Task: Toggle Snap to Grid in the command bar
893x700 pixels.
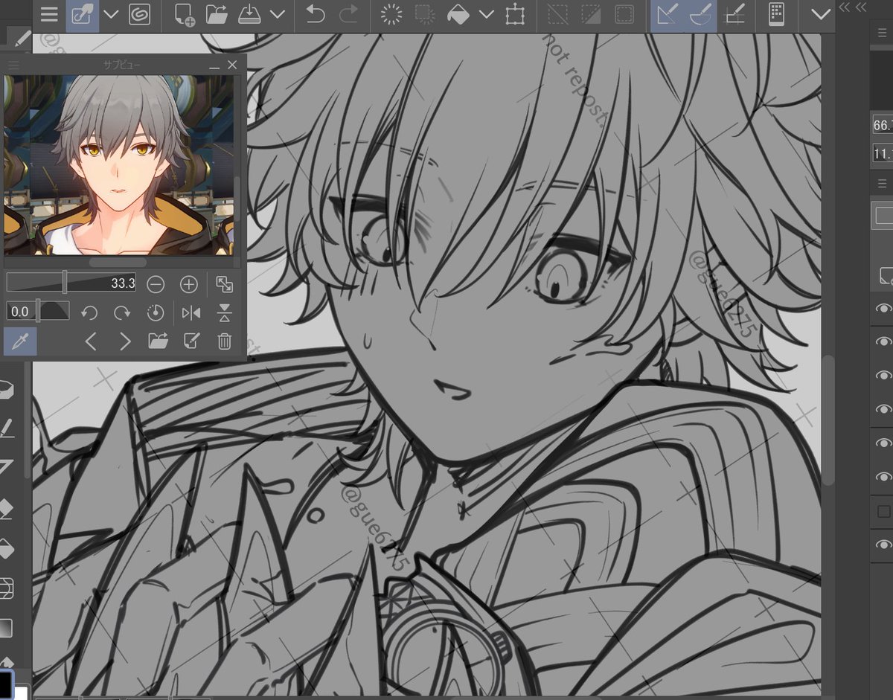Action: point(735,15)
